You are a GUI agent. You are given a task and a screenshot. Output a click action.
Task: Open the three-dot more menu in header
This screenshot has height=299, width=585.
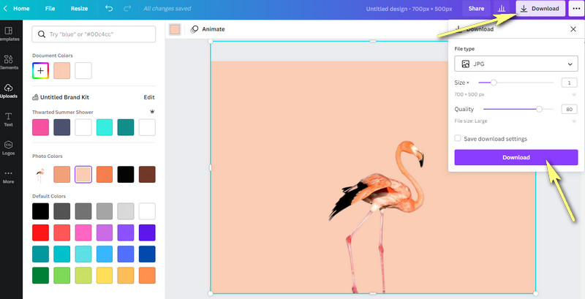[x=576, y=9]
